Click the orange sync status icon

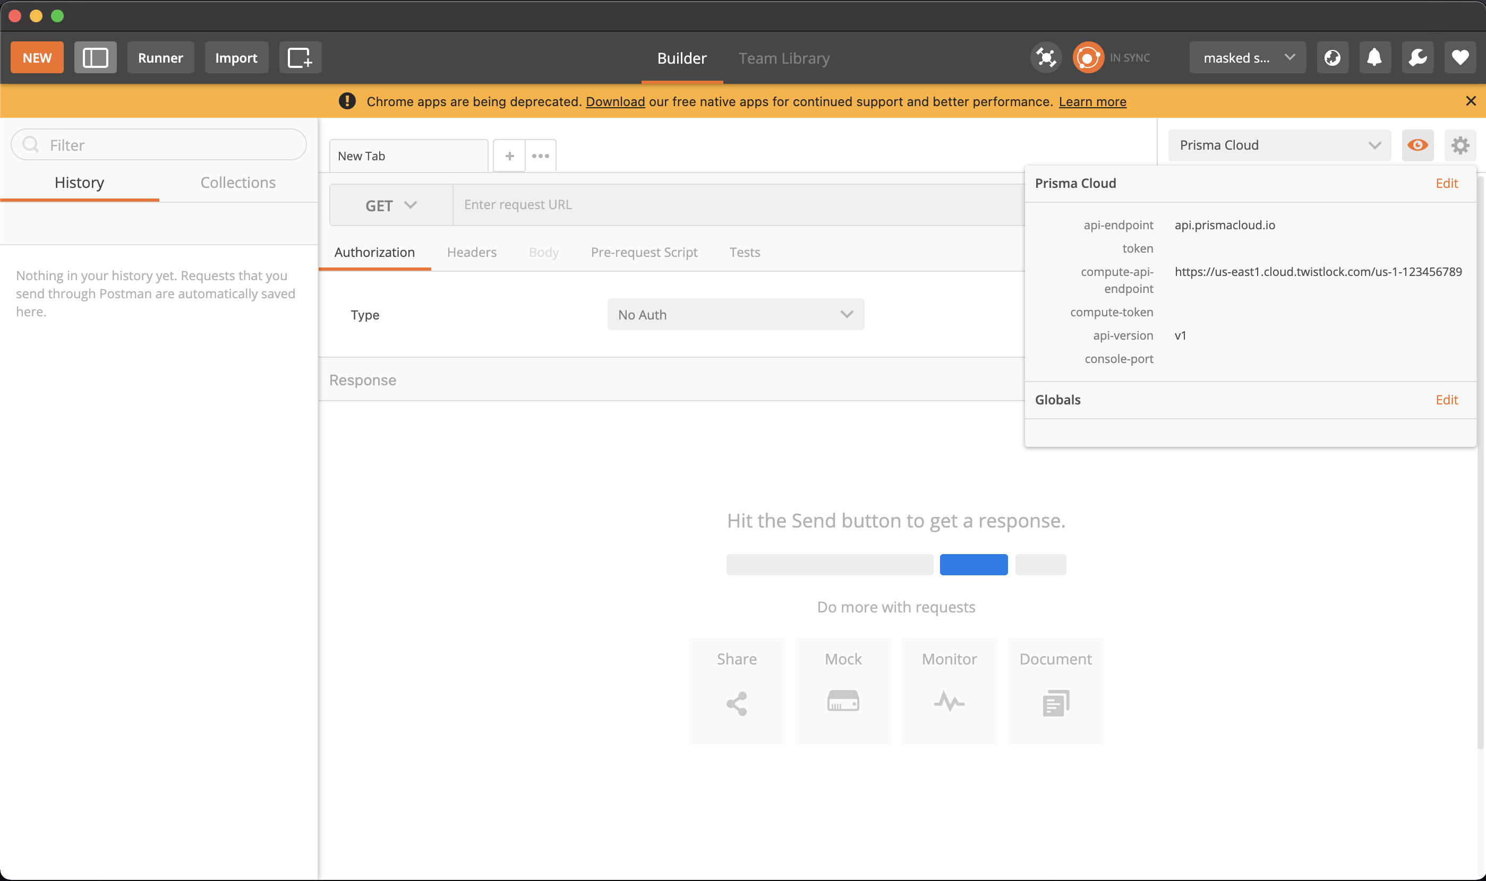point(1088,58)
